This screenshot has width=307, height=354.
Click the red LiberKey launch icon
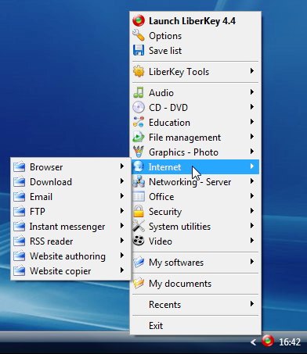point(139,20)
